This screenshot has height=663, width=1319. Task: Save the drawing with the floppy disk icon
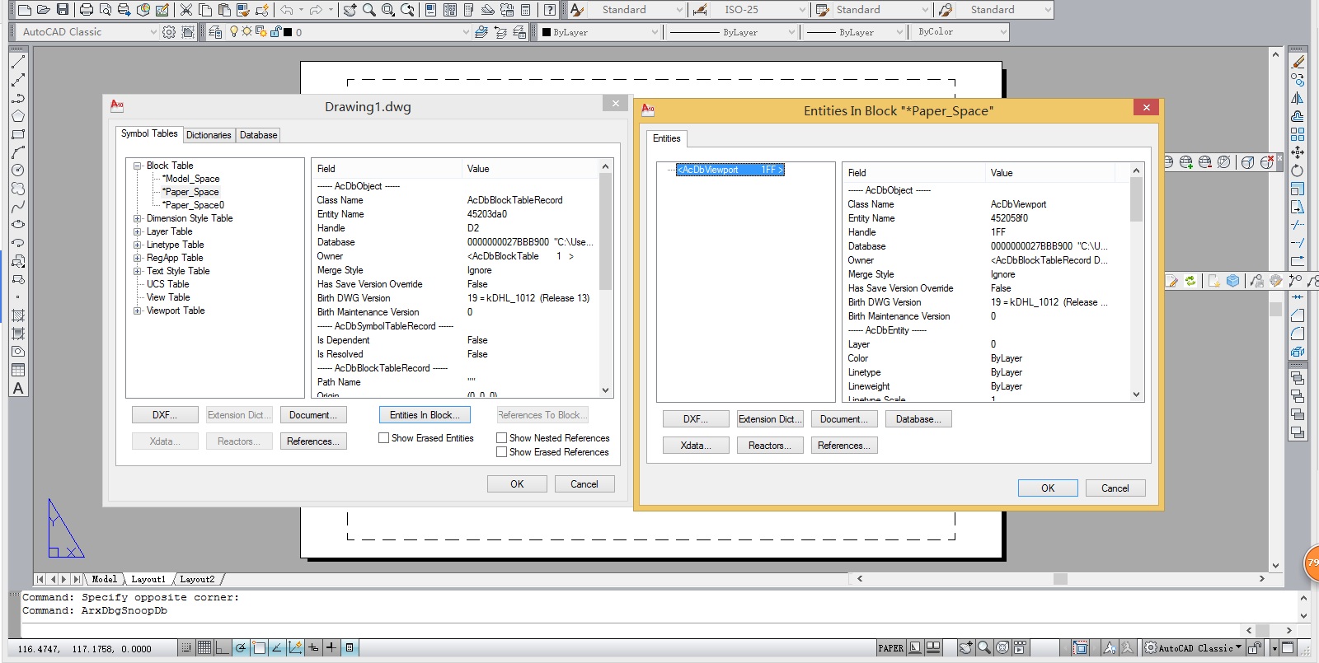(63, 10)
